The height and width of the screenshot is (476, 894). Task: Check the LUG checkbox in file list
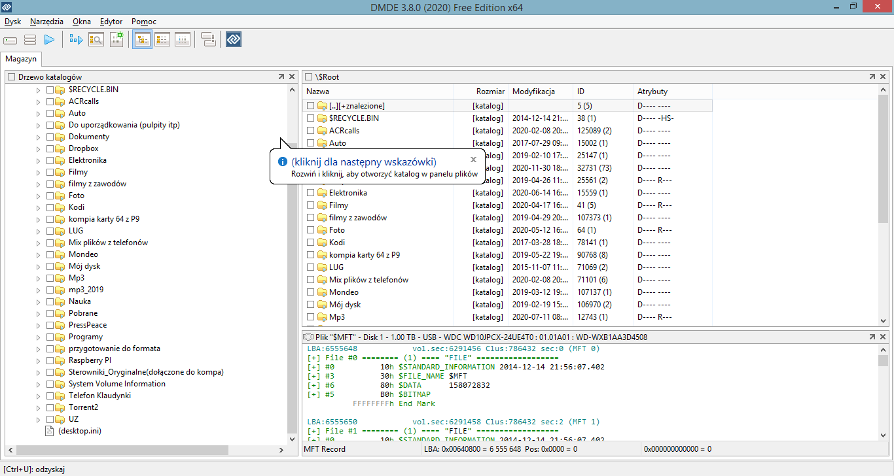(x=311, y=267)
